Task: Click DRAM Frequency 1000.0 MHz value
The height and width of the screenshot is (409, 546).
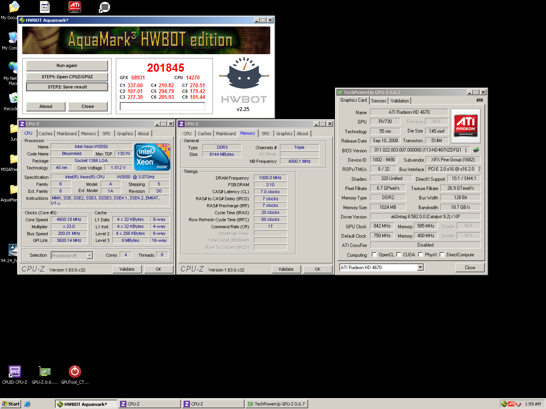Action: 270,178
